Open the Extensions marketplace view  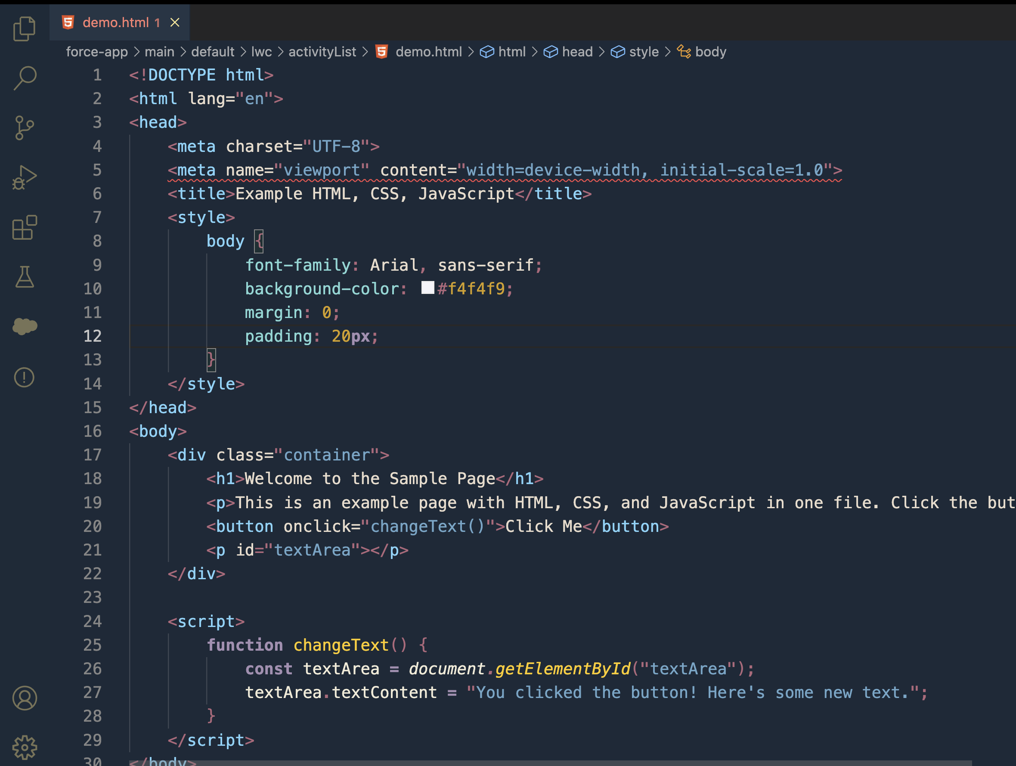25,227
